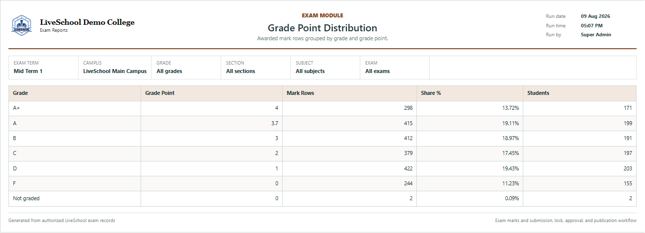Click the Campus value LiveSchool Main Campus
The width and height of the screenshot is (645, 233).
pos(115,71)
